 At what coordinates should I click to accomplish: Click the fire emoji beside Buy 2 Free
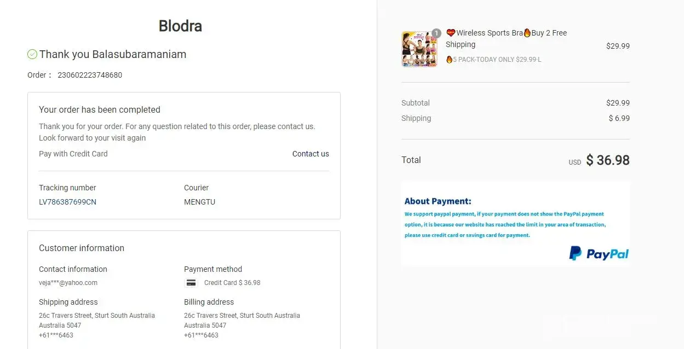click(x=527, y=33)
